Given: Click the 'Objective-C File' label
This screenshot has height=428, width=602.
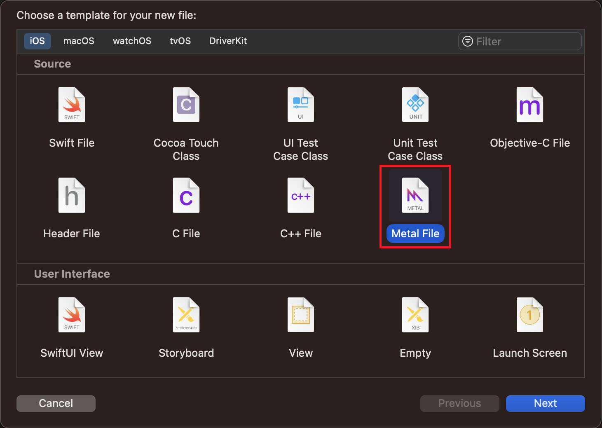Looking at the screenshot, I should 530,143.
